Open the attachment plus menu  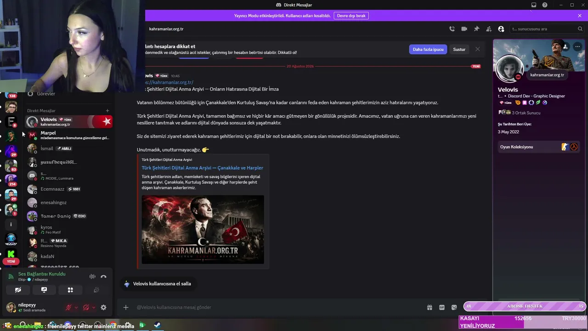pyautogui.click(x=126, y=307)
